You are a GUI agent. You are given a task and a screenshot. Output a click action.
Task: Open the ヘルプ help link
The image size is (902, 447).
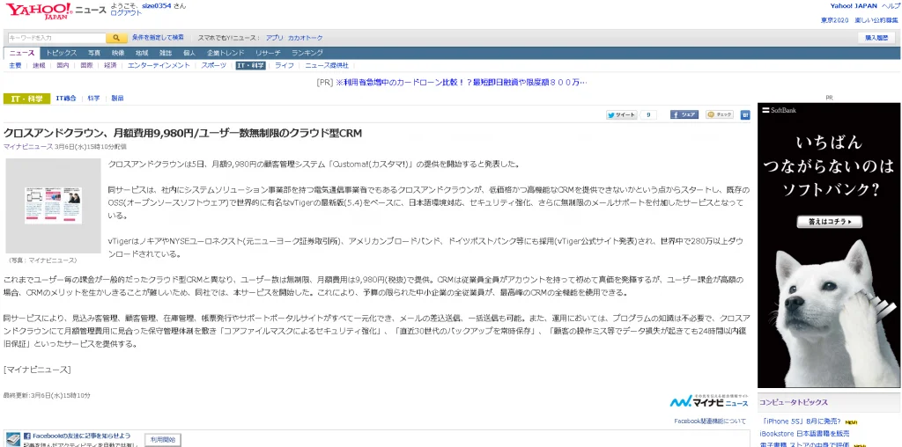(x=890, y=6)
